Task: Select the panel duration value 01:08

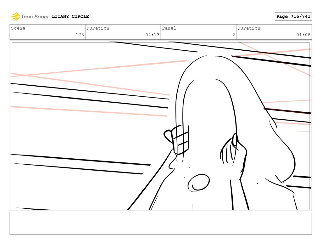Action: [303, 35]
